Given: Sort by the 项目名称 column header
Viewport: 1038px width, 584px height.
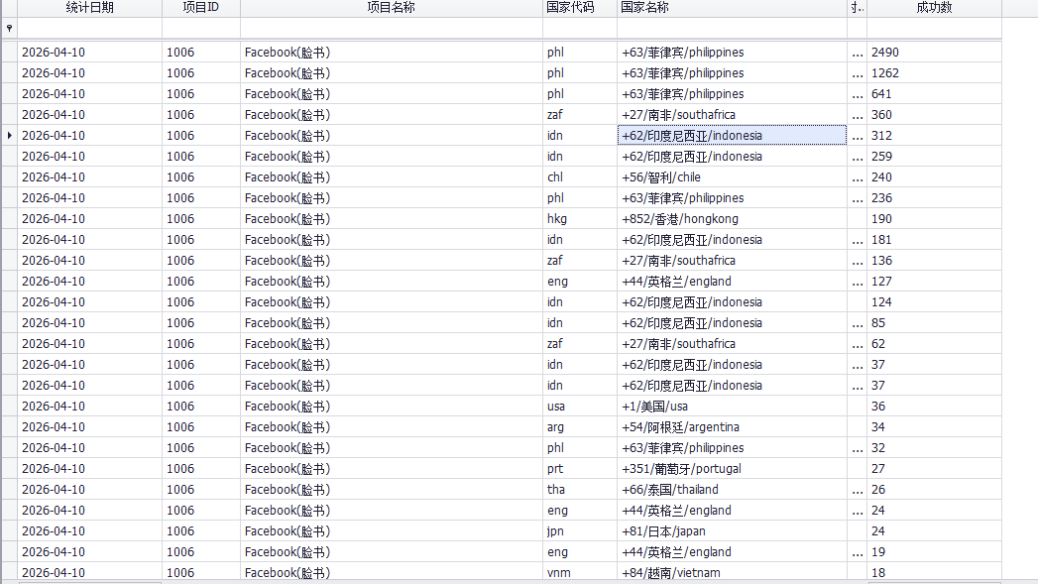Looking at the screenshot, I should [392, 7].
